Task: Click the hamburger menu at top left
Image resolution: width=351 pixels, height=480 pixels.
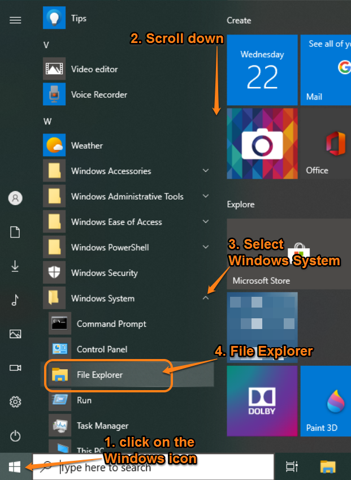Action: [15, 20]
